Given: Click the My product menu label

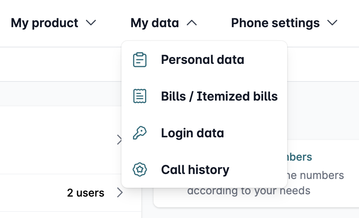Looking at the screenshot, I should tap(45, 23).
